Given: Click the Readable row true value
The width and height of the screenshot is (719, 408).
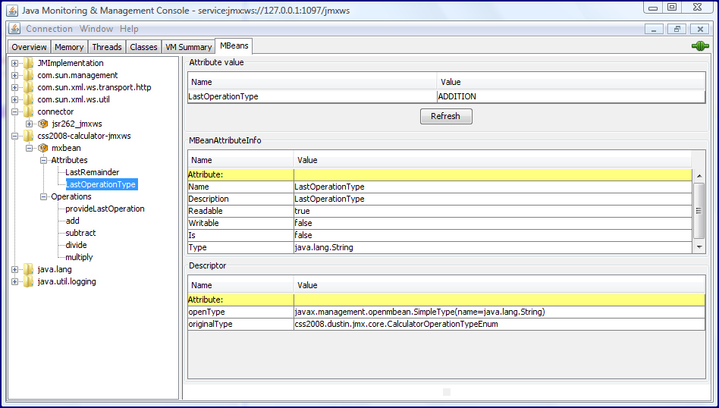Looking at the screenshot, I should pyautogui.click(x=493, y=211).
